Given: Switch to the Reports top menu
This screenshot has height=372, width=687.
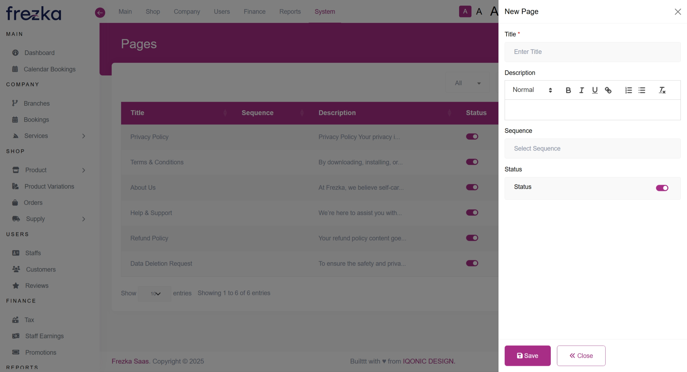Looking at the screenshot, I should tap(290, 11).
